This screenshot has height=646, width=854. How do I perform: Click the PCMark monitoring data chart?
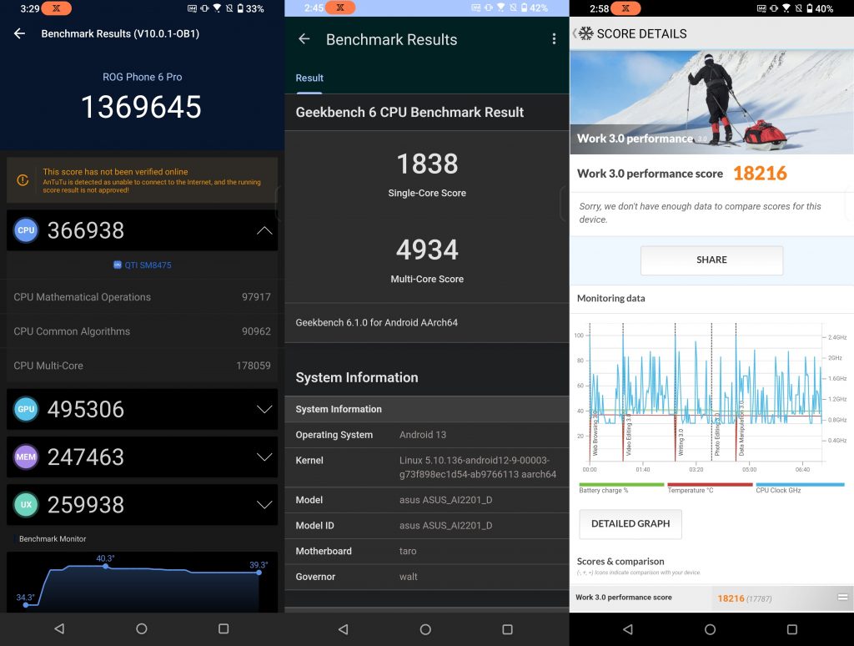tap(711, 397)
